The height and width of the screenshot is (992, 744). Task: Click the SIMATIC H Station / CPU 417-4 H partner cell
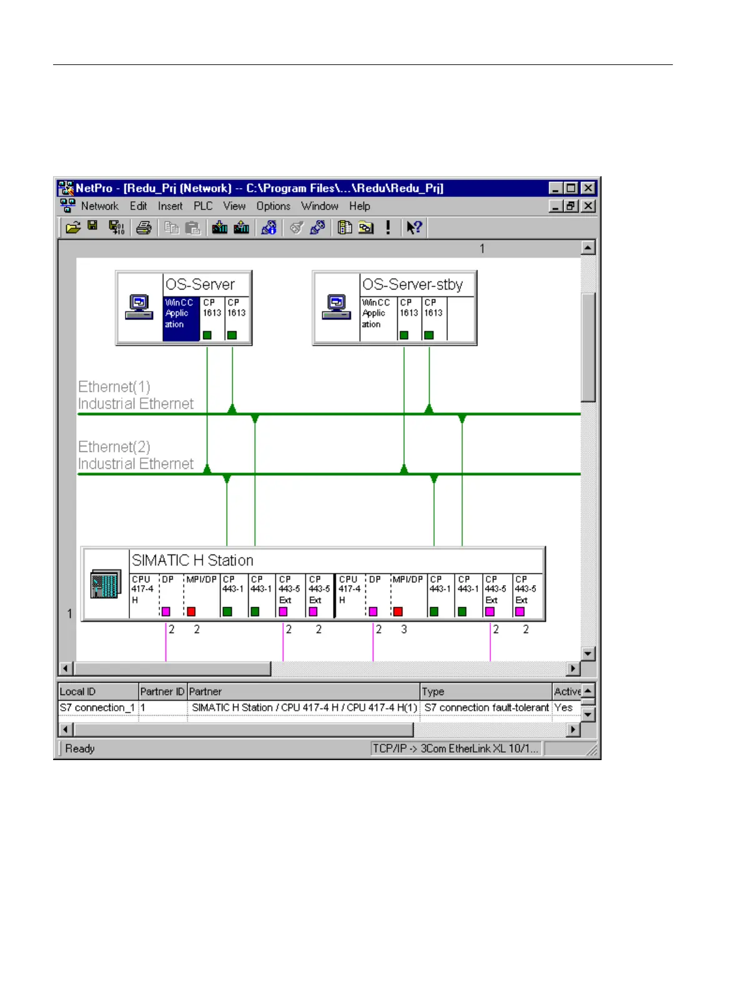click(304, 708)
